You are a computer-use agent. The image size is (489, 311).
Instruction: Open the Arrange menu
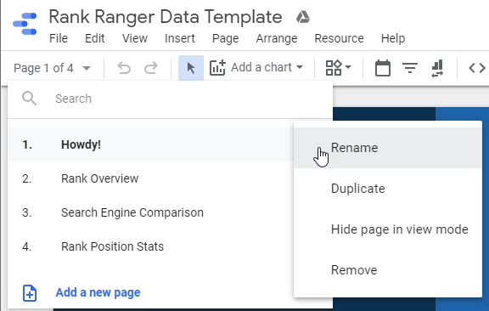coord(277,38)
